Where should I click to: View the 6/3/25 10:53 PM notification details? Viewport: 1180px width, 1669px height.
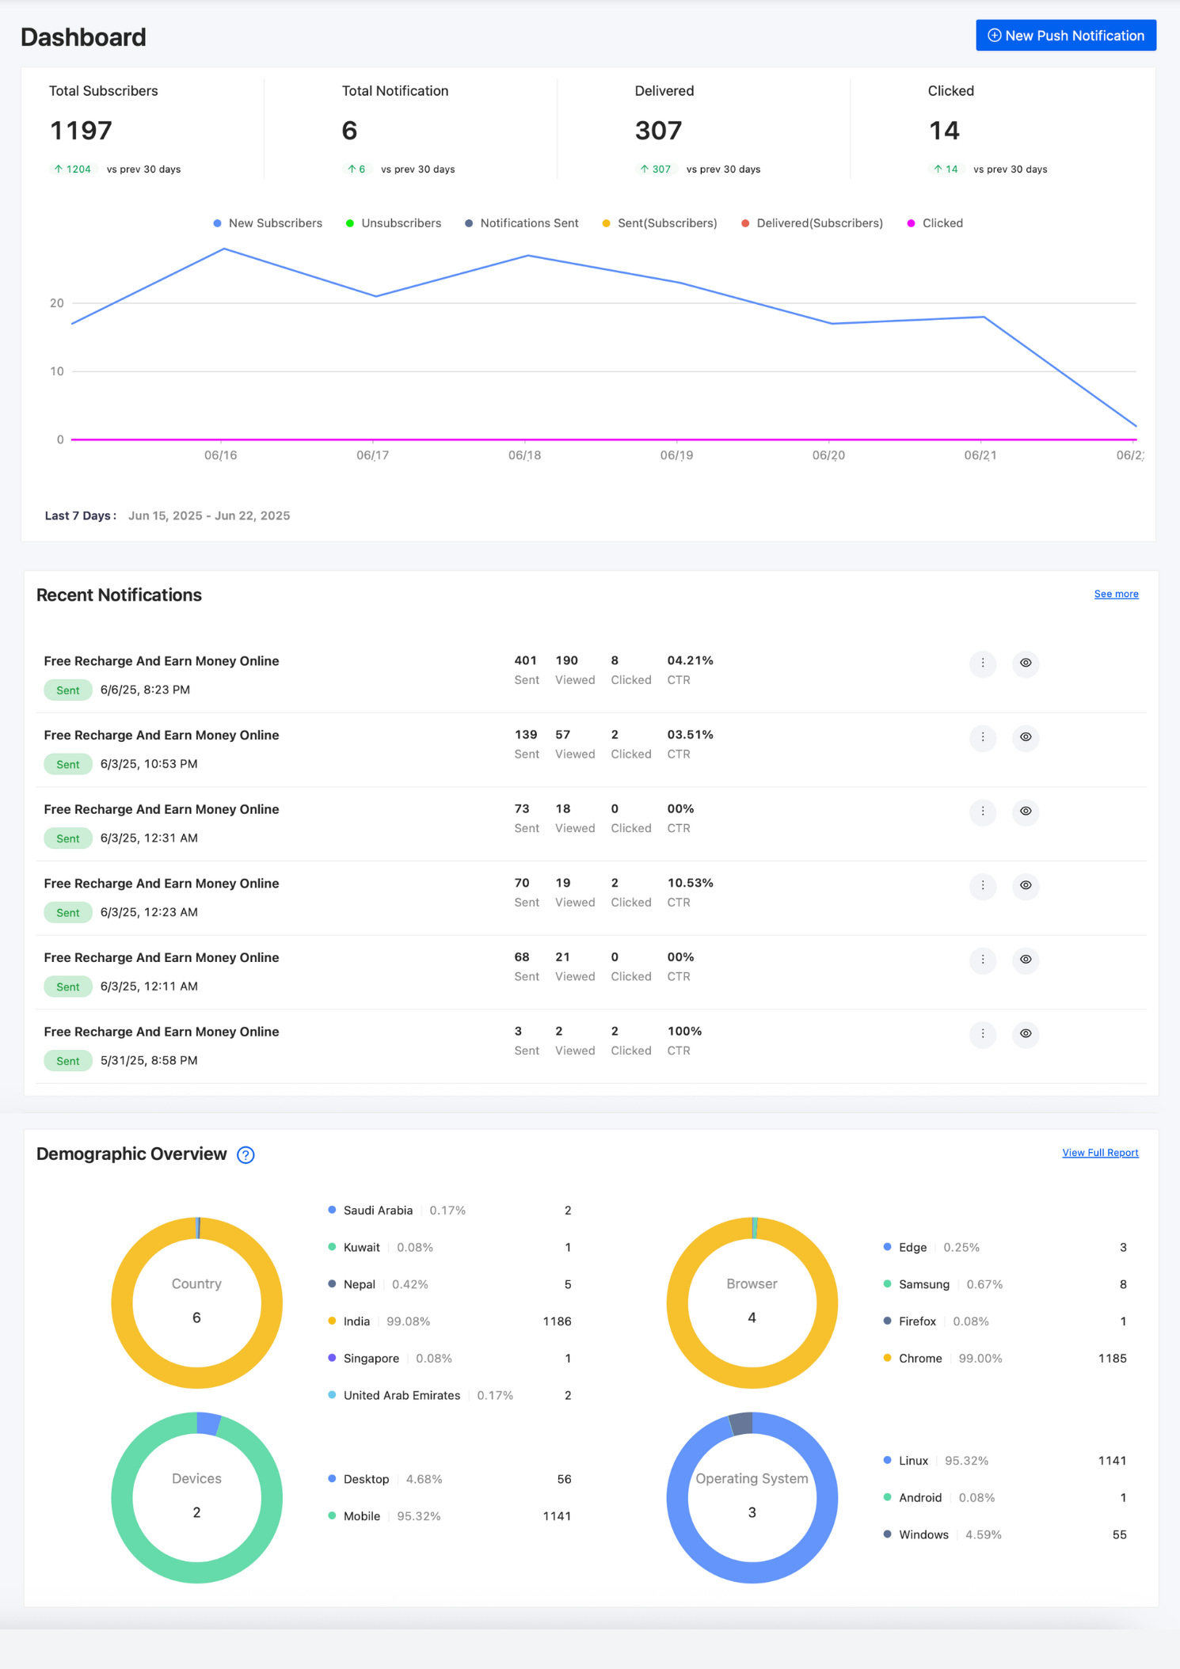pyautogui.click(x=1026, y=737)
